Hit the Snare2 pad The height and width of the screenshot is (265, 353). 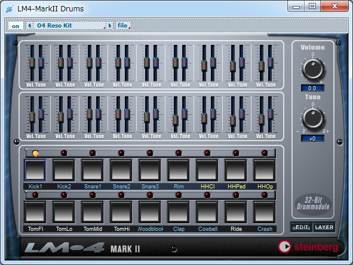tap(121, 170)
